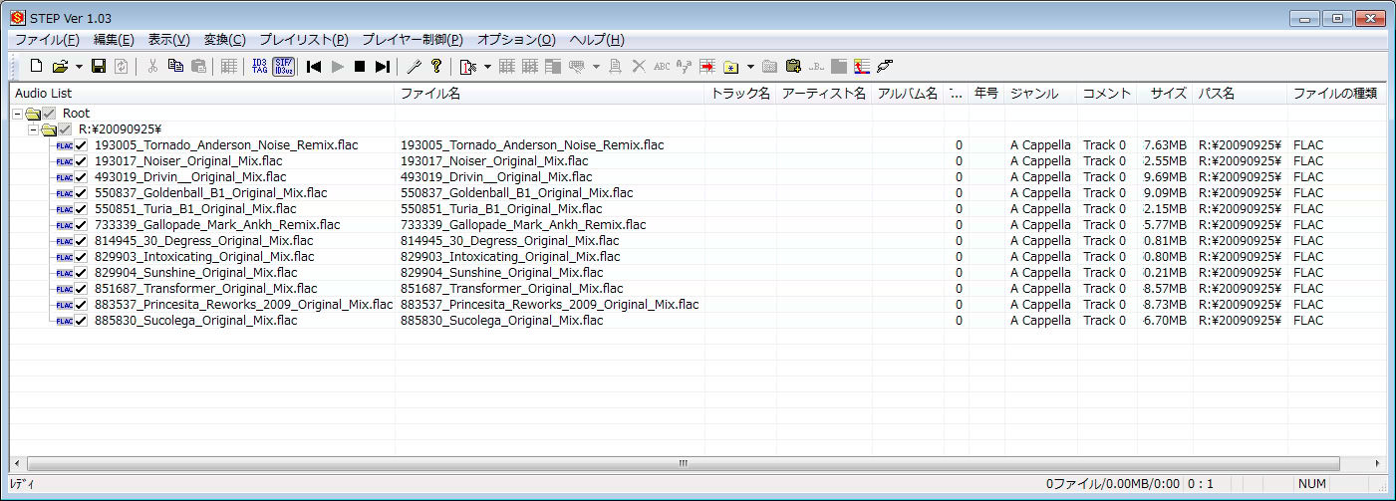Open the プレイヤー制御(P) menu

(413, 40)
